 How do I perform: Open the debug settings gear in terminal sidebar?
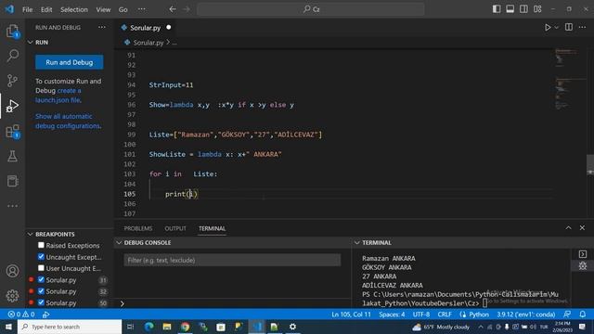tap(583, 266)
